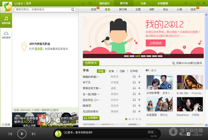Click the QQ音乐 logo in title bar
Image resolution: width=208 pixels, height=140 pixels.
[7, 7]
